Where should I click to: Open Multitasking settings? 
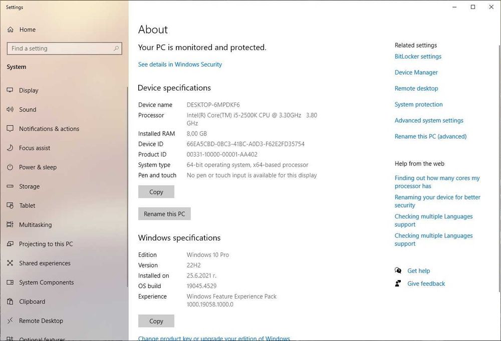point(64,224)
